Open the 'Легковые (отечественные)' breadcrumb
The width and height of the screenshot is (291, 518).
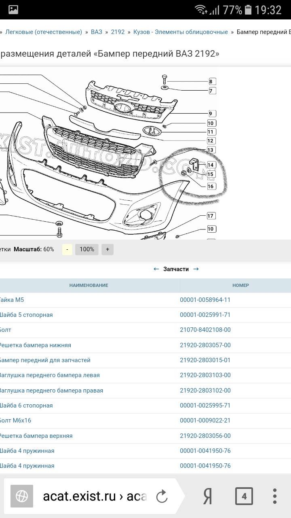(44, 32)
